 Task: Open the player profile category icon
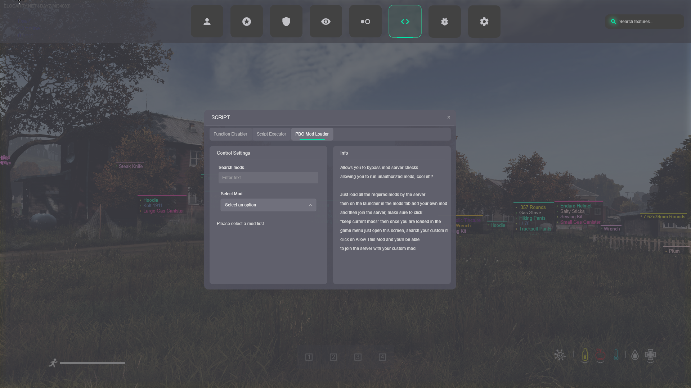pos(207,22)
